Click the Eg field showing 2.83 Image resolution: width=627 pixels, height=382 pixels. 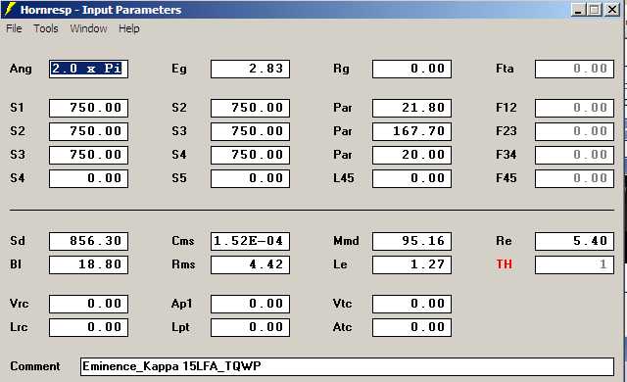[250, 69]
